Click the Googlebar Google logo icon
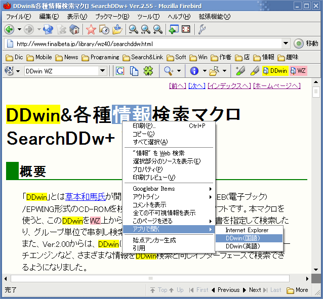This screenshot has height=299, width=323. 9,71
